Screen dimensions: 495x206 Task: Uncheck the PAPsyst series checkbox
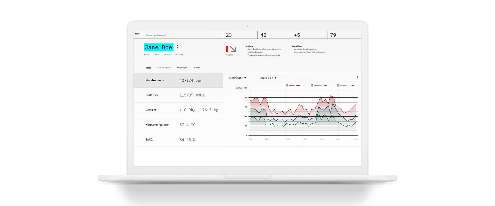[x=287, y=85]
